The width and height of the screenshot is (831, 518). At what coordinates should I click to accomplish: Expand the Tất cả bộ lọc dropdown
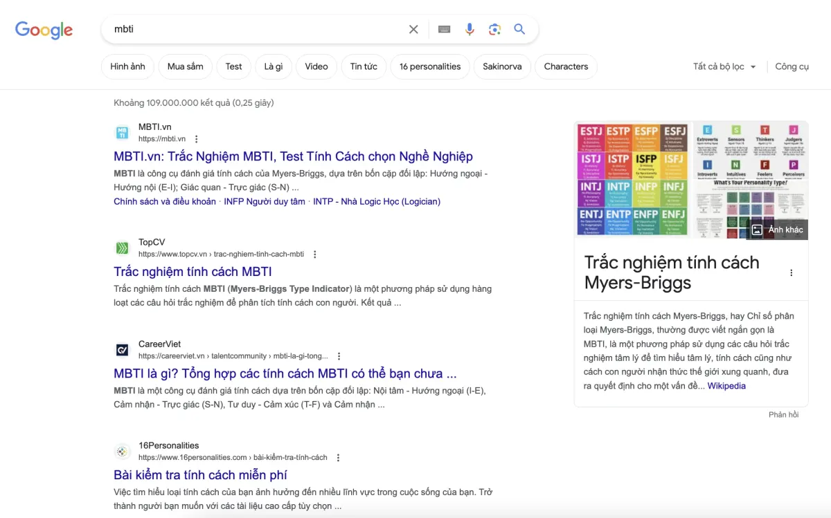tap(725, 66)
